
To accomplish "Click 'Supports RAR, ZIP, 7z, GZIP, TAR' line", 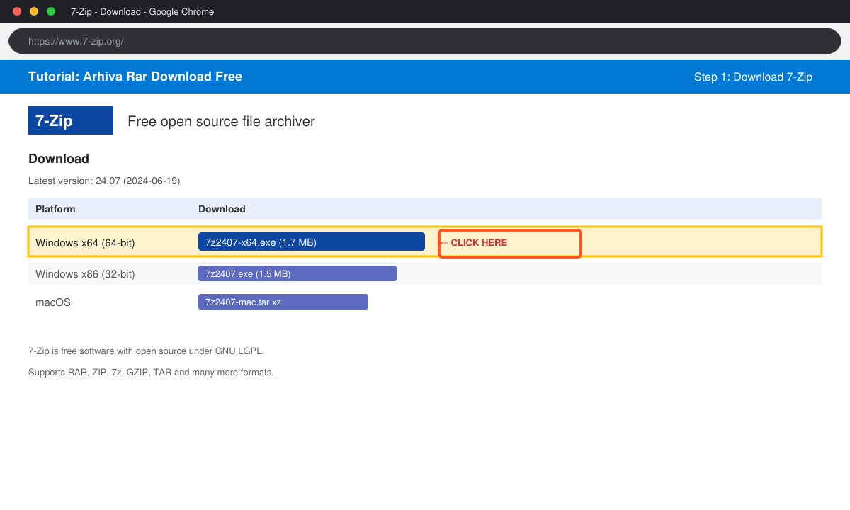I will coord(151,372).
